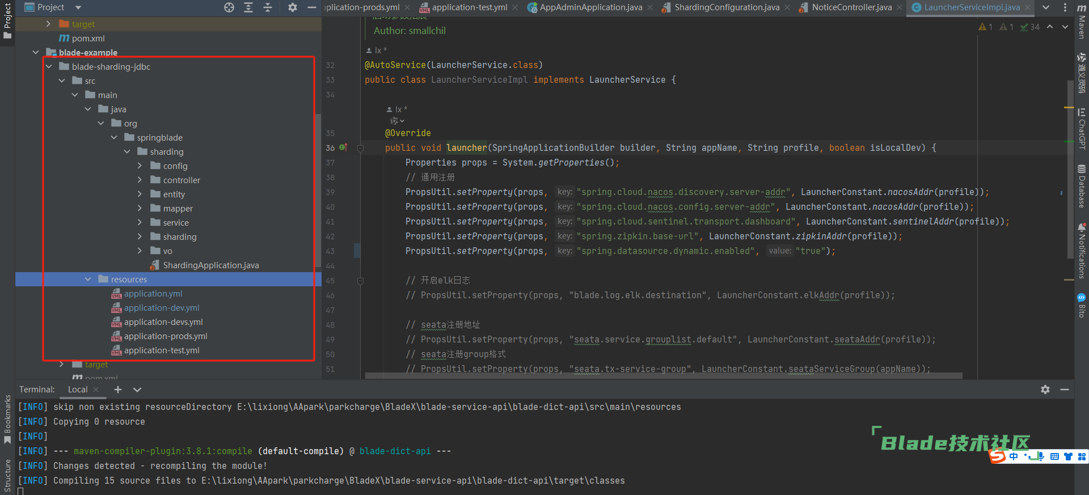Open the editor tabs overflow dropdown
The height and width of the screenshot is (495, 1089).
pyautogui.click(x=1046, y=7)
